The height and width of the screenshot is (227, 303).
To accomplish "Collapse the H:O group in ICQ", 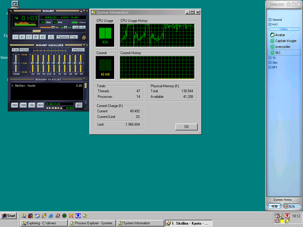I will [270, 24].
